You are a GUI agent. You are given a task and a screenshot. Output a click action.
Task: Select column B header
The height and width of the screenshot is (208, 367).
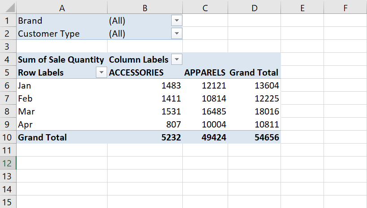click(145, 8)
